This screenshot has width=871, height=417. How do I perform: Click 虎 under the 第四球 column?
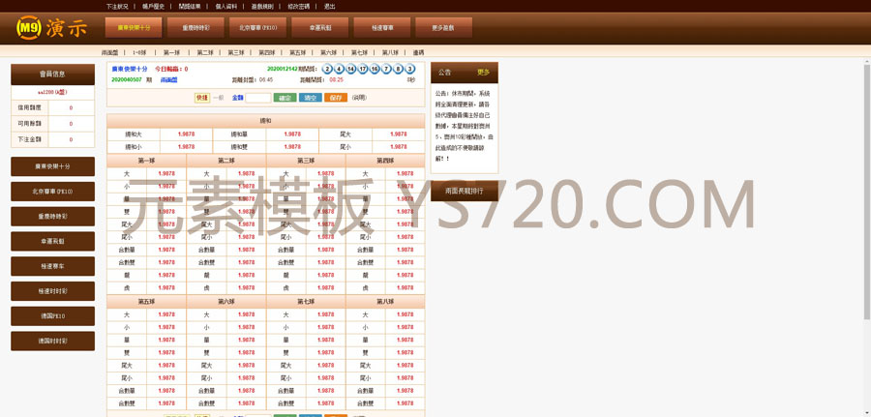point(366,288)
